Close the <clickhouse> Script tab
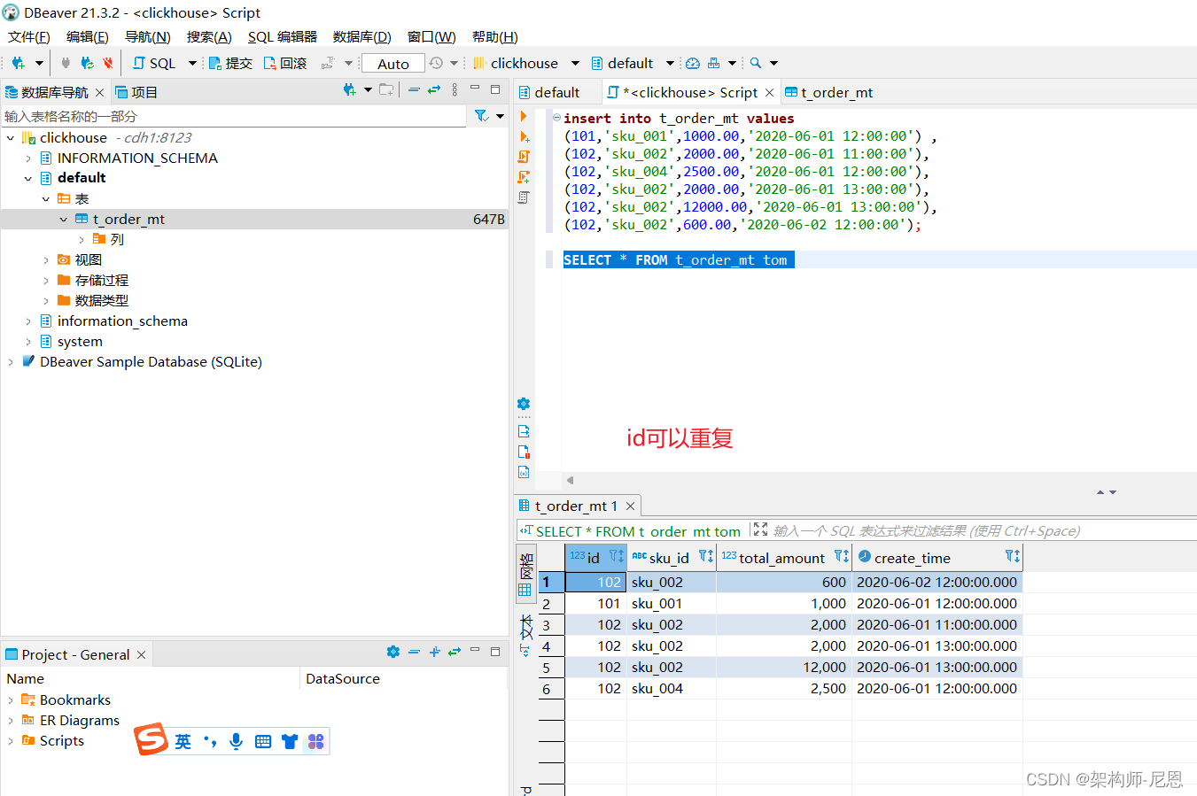This screenshot has height=796, width=1197. 769,92
